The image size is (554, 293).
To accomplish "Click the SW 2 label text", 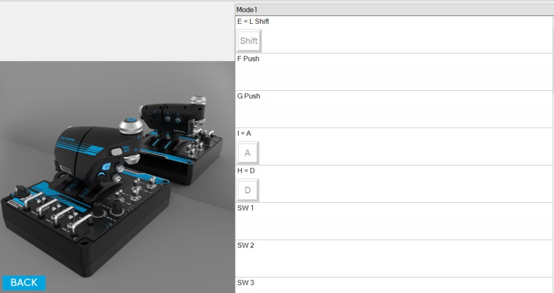I will point(246,245).
